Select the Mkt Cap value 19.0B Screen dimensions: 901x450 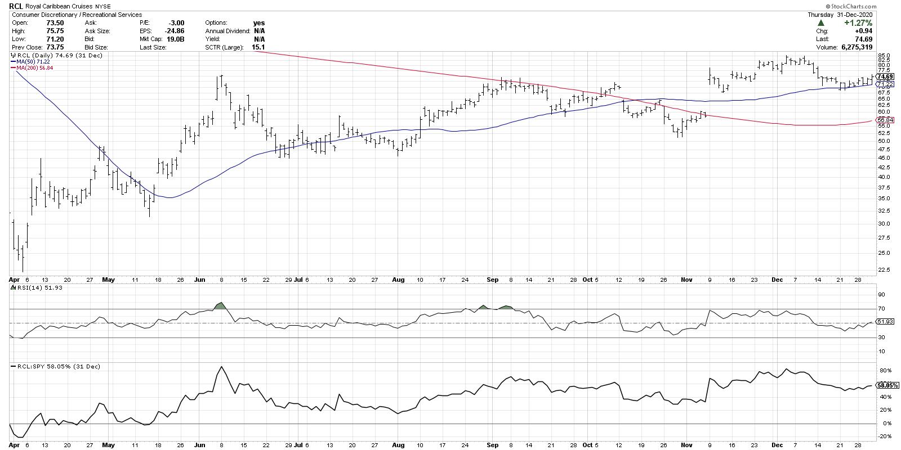pyautogui.click(x=177, y=39)
